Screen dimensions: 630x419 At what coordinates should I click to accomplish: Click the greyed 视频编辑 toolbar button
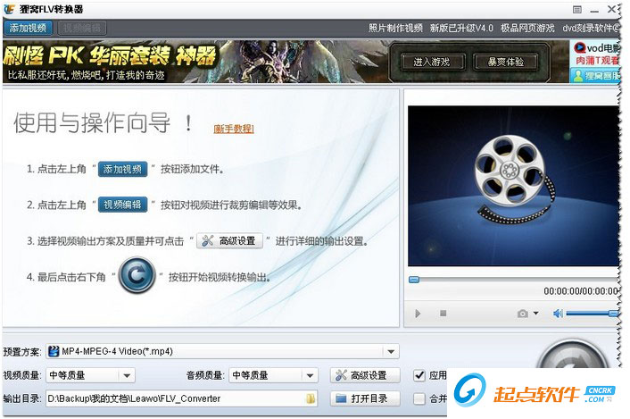82,28
